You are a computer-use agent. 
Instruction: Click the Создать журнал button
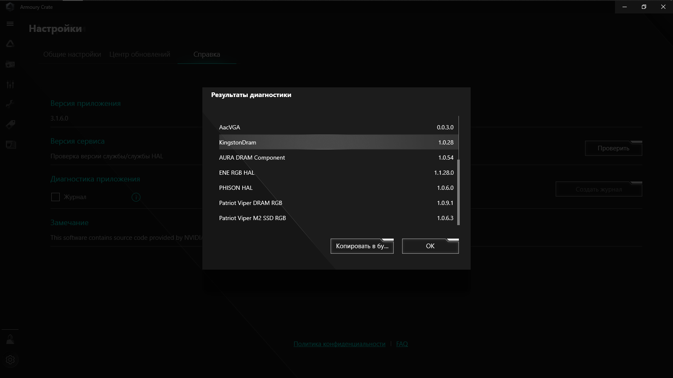(599, 189)
